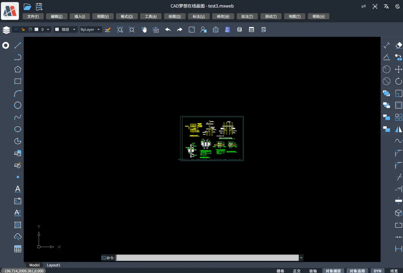Select the Line drawing tool
The width and height of the screenshot is (403, 273).
pos(18,46)
